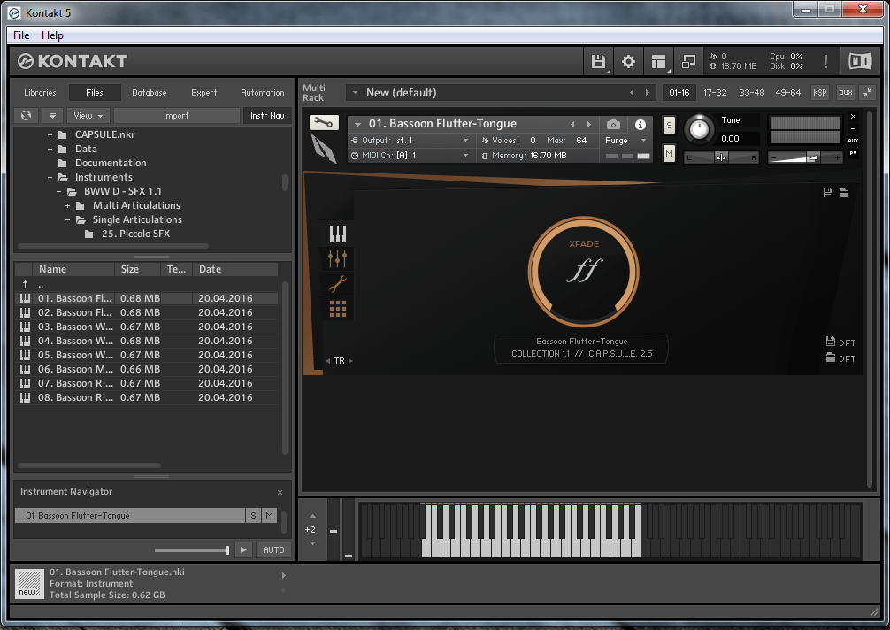Image resolution: width=890 pixels, height=630 pixels.
Task: Expand the CAPSULE.nkr folder
Action: point(50,135)
